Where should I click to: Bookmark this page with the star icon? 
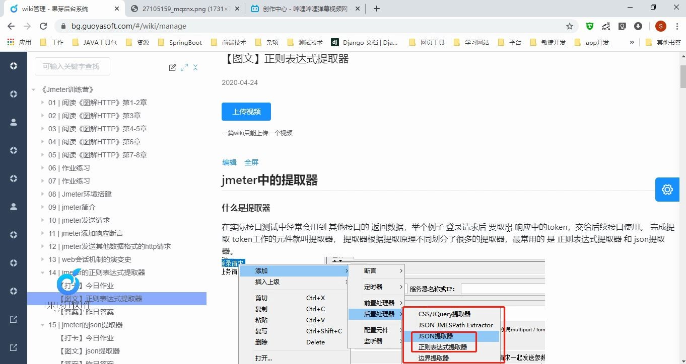pos(570,26)
